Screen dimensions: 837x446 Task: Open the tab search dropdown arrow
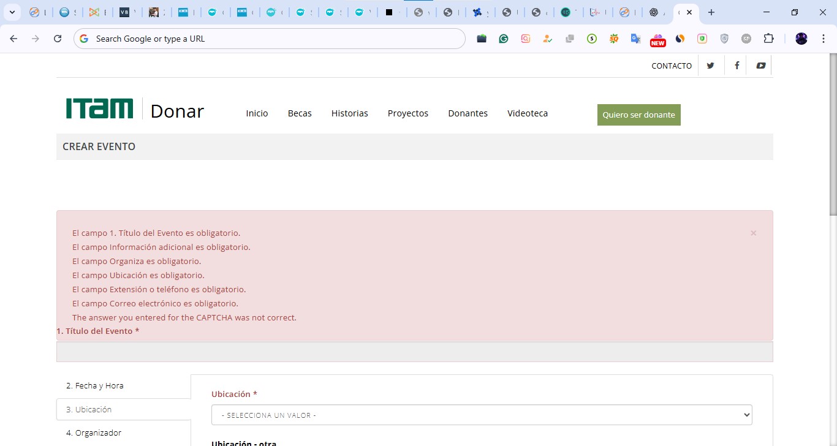tap(12, 12)
